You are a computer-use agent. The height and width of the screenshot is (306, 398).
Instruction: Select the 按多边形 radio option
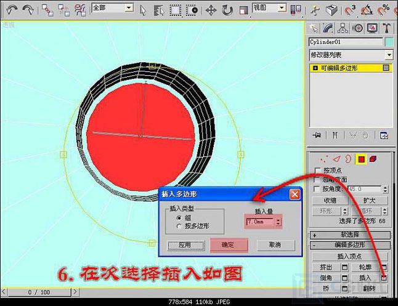coord(179,226)
